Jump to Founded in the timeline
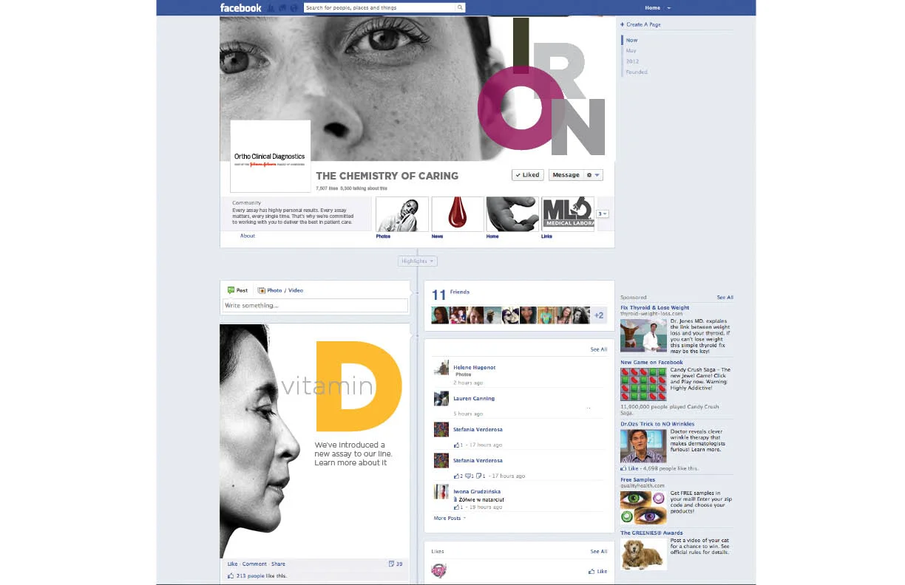 [x=637, y=72]
